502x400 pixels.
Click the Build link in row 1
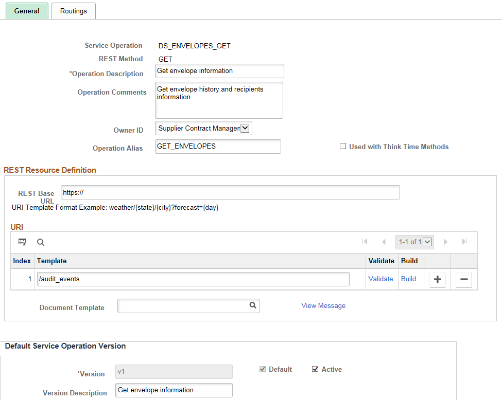coord(408,279)
